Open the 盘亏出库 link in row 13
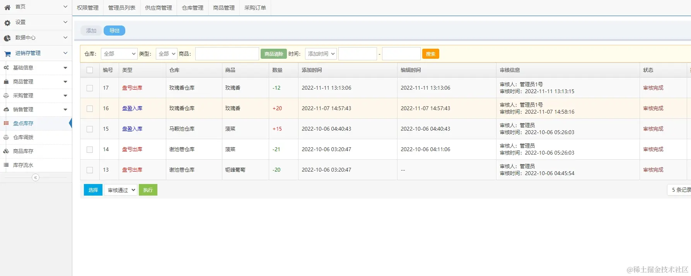The width and height of the screenshot is (691, 276). tap(132, 170)
